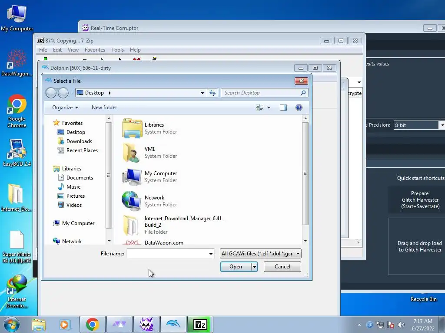Click the Open button
Viewport: 445px width, 333px height.
(236, 267)
